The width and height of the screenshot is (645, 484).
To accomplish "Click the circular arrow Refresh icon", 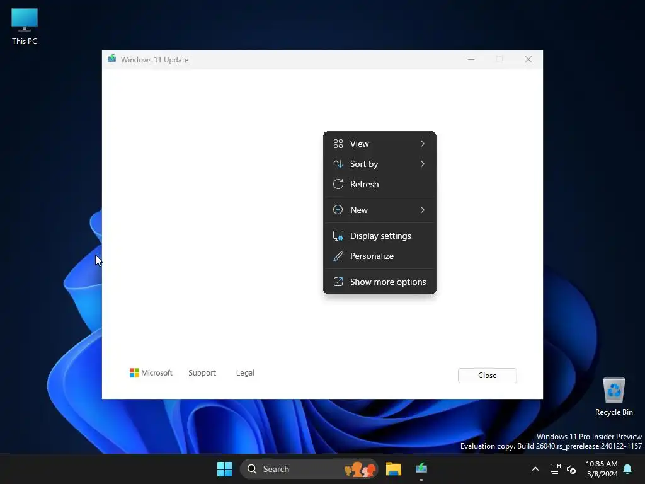I will tap(338, 184).
